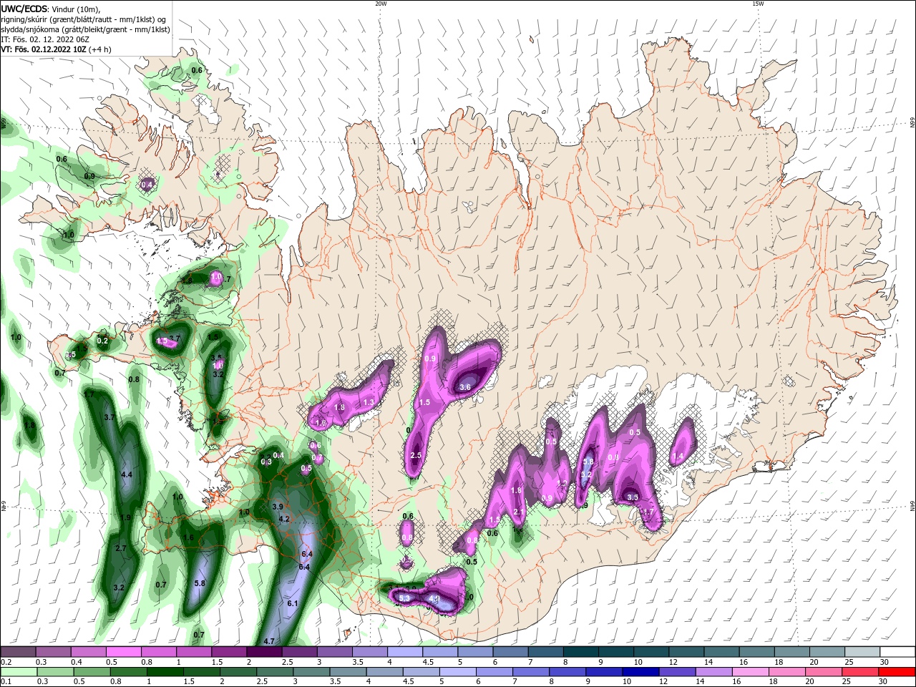
Task: Click the palest green 0.1 swatch in the bottom legend row
Action: 18,672
